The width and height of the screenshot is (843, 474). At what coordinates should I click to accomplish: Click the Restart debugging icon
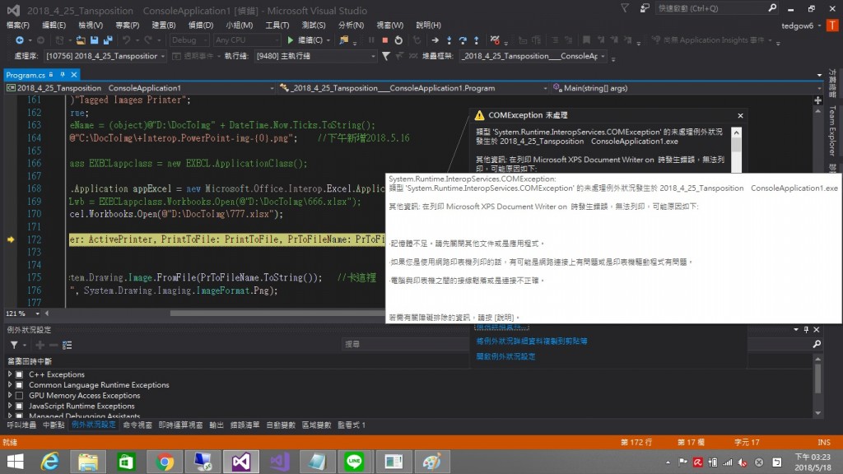point(398,40)
